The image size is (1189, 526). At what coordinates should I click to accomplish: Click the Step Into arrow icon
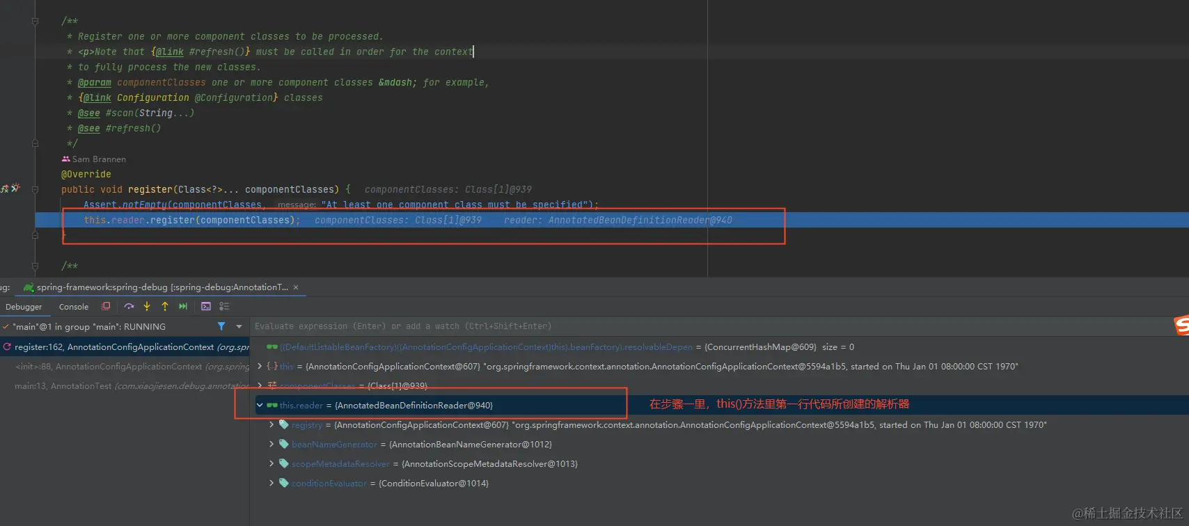[147, 306]
